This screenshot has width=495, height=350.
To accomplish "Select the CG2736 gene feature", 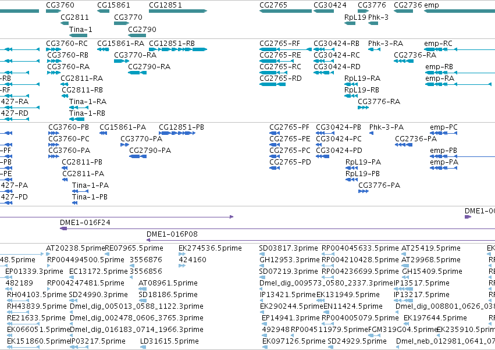I will click(x=404, y=11).
